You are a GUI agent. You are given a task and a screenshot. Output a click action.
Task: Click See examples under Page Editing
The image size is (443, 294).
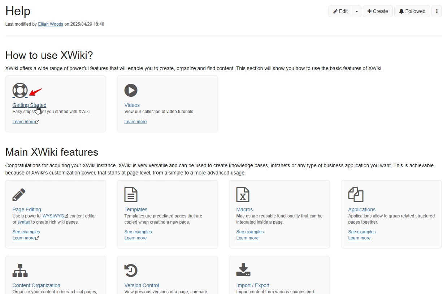click(x=26, y=232)
